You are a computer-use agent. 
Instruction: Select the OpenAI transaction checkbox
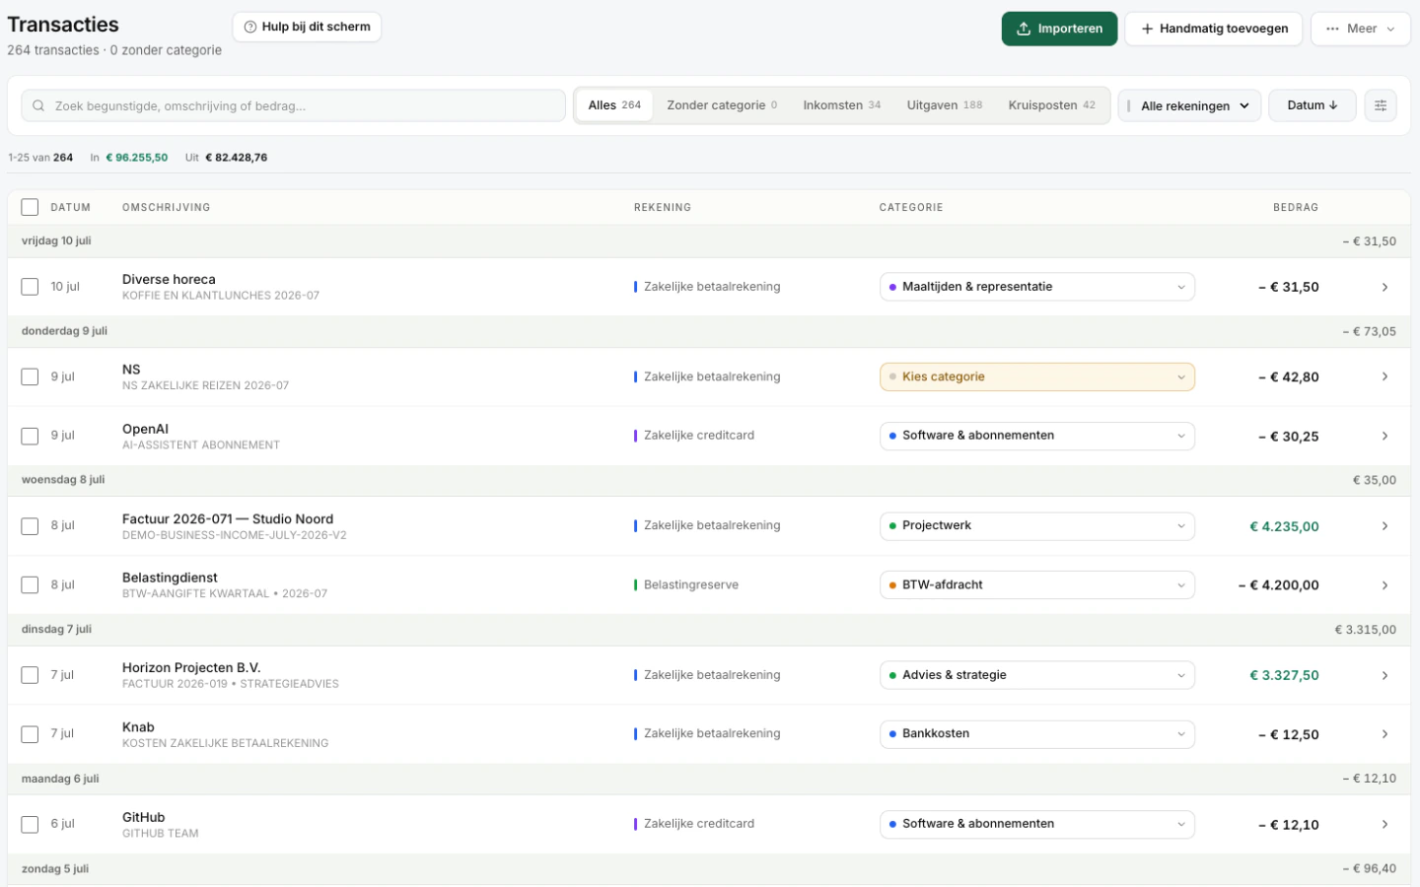pos(30,436)
